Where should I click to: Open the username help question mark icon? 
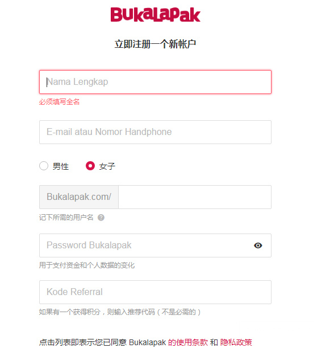101,218
